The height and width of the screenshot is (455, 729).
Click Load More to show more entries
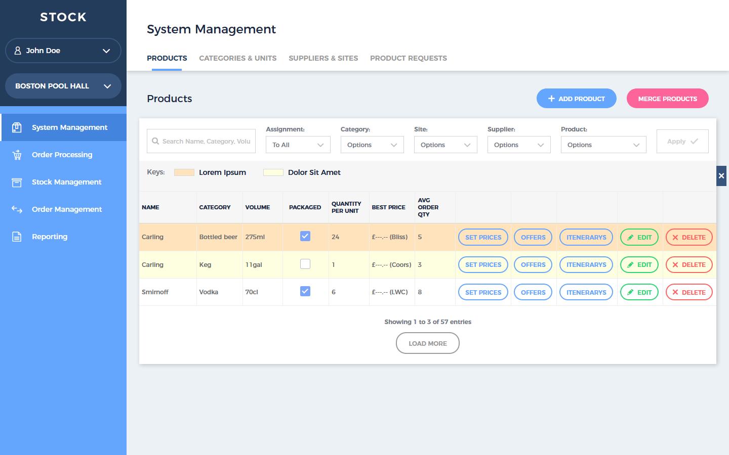click(427, 343)
